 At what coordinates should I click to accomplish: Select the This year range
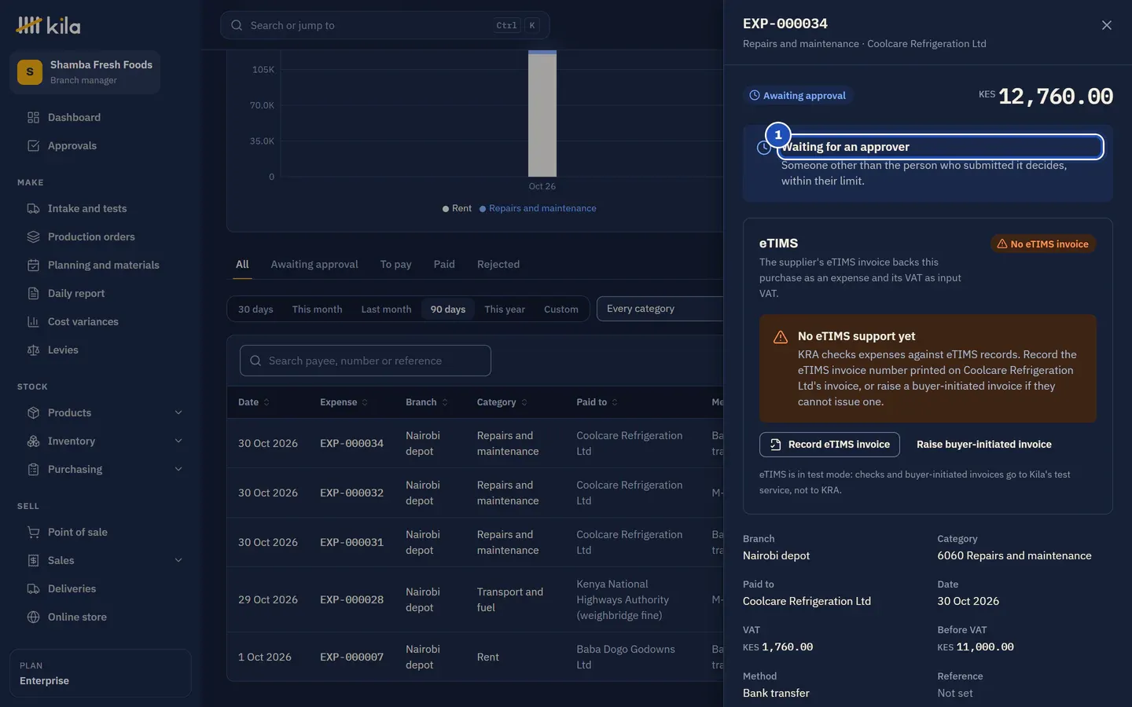tap(505, 310)
